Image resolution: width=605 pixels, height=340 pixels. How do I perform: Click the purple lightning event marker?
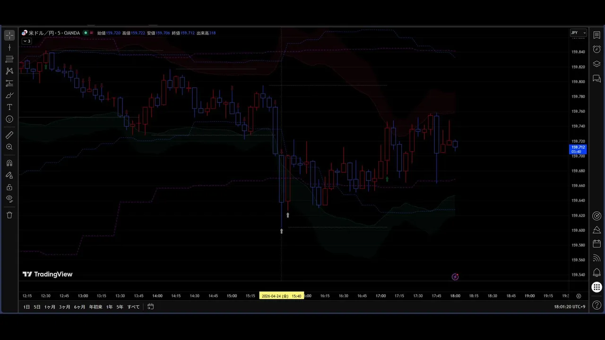click(x=455, y=277)
